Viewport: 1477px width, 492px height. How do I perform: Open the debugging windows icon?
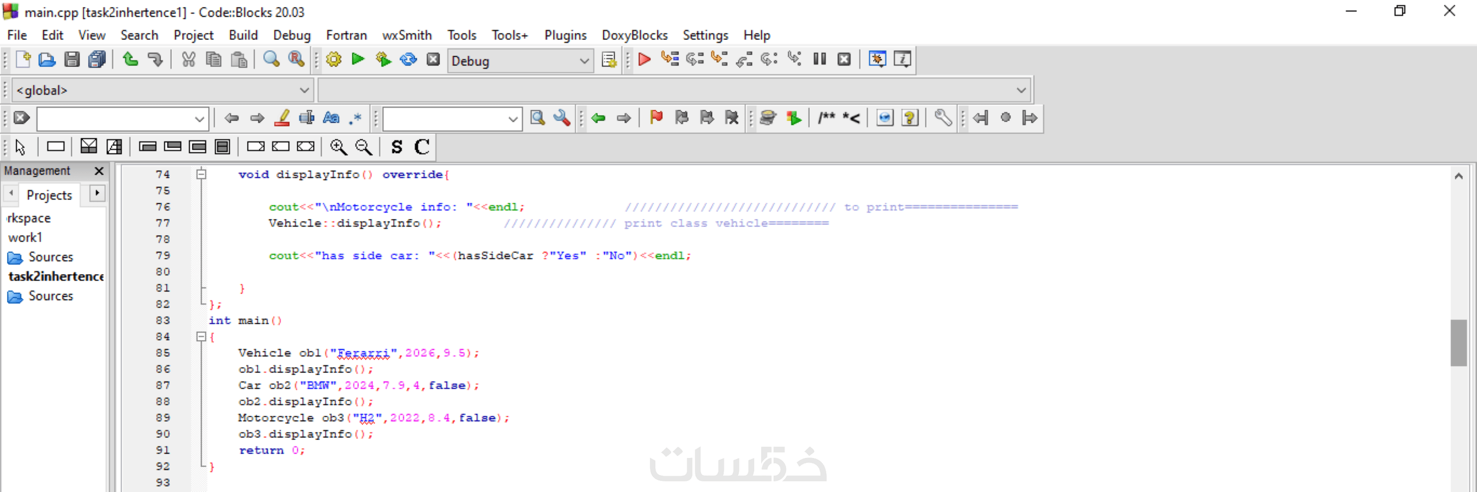pos(877,59)
